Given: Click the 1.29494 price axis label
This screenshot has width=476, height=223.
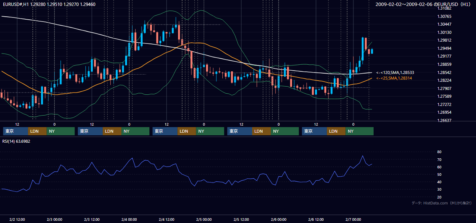Looking at the screenshot, I should click(444, 48).
